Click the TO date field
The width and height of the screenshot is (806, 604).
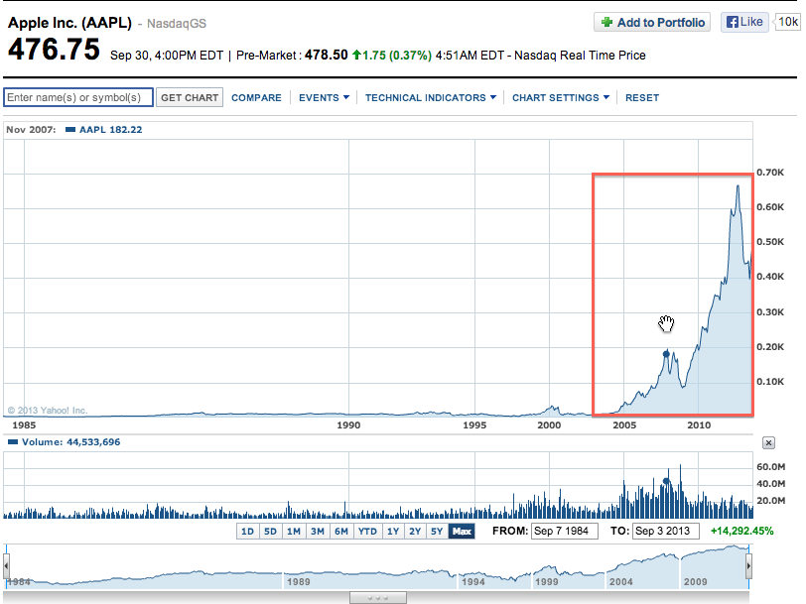coord(666,531)
